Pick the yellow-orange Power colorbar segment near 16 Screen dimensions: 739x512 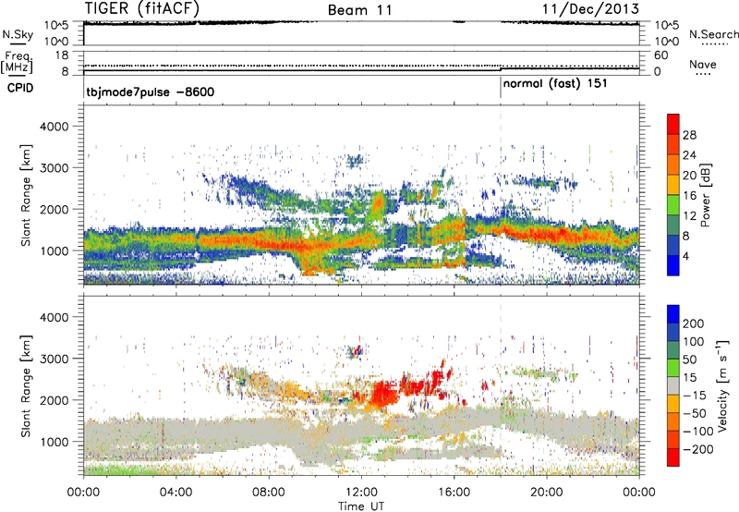(x=673, y=185)
